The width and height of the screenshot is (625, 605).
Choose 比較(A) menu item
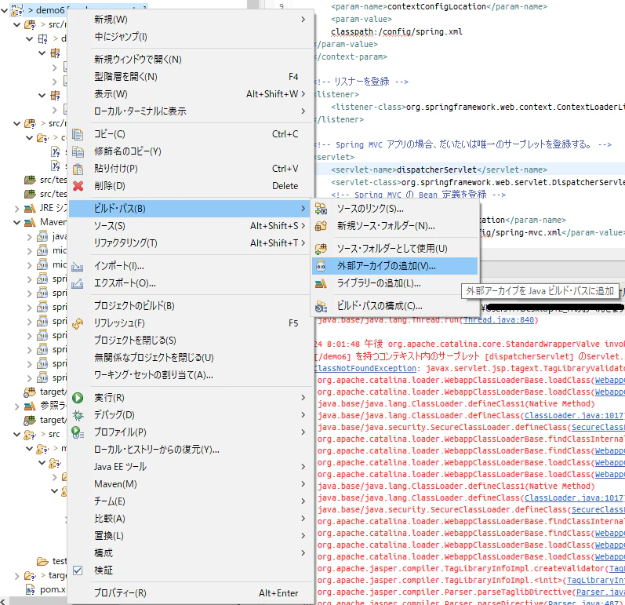click(190, 519)
